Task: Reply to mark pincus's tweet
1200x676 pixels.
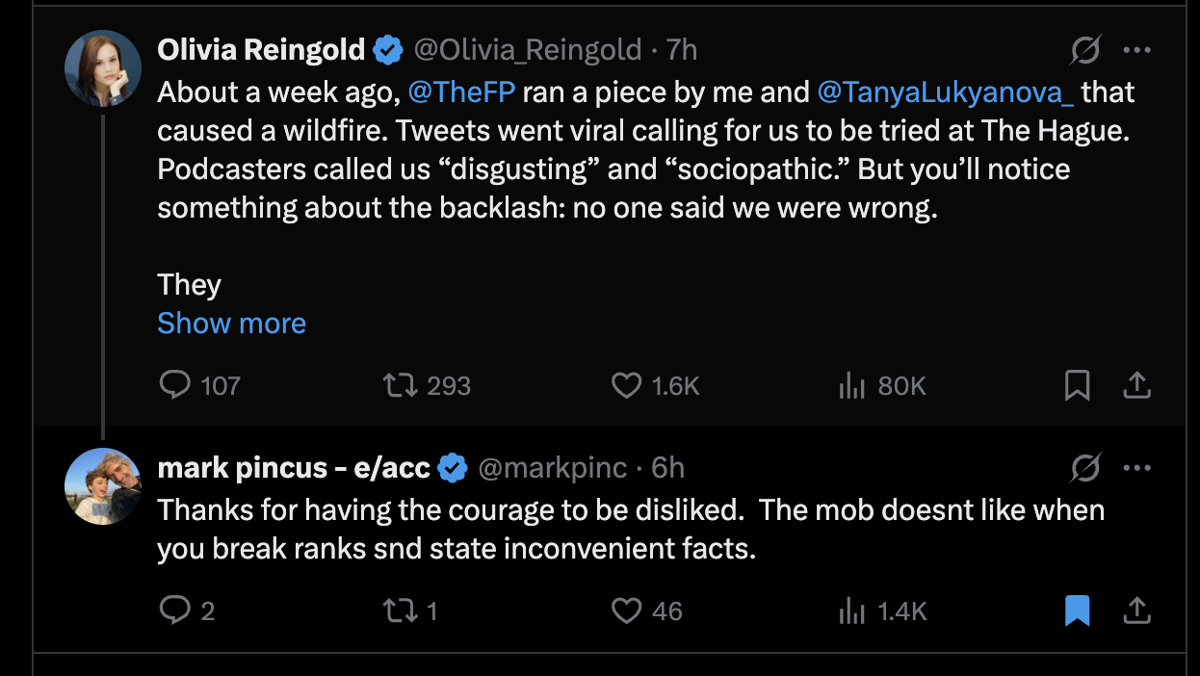Action: click(175, 611)
